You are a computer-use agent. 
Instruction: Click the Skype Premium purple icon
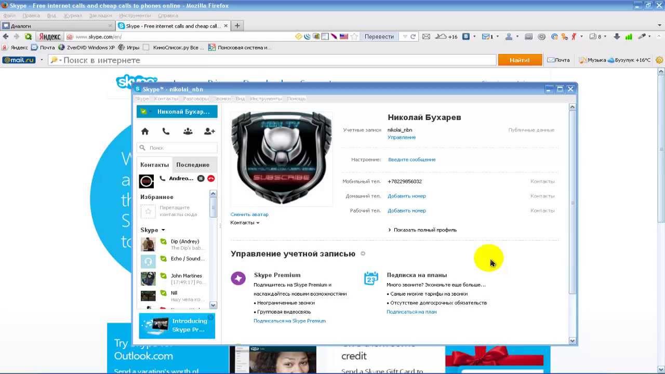[x=238, y=278]
